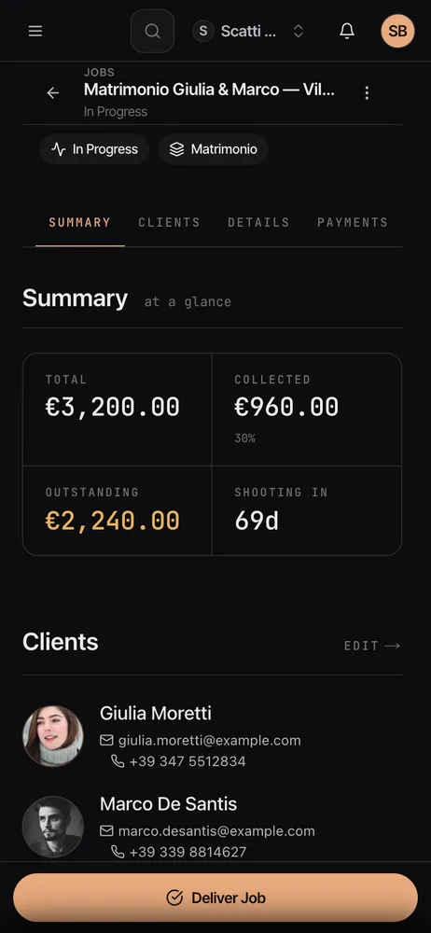Open the In Progress status chip
The height and width of the screenshot is (933, 431).
(94, 148)
